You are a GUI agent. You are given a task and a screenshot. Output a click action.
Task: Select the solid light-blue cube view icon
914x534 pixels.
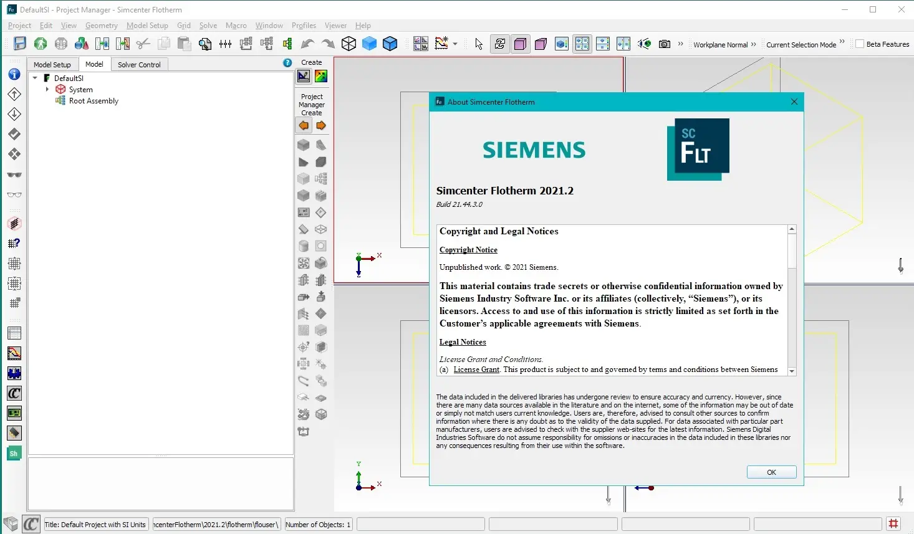370,44
